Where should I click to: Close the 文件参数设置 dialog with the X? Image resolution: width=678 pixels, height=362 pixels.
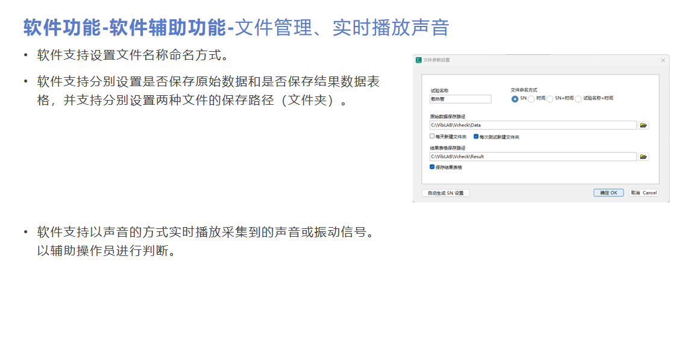663,60
